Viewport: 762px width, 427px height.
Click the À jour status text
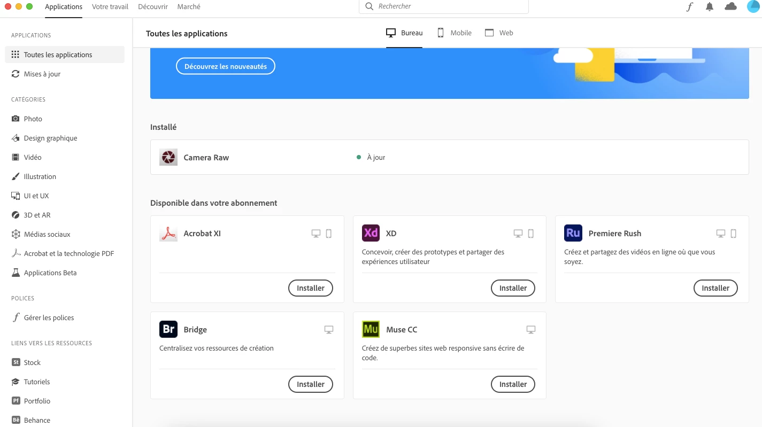coord(376,158)
